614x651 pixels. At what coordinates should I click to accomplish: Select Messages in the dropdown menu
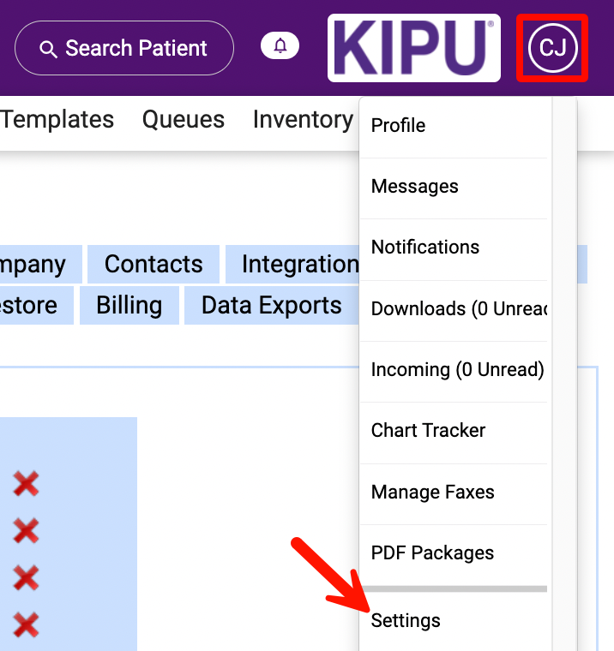(414, 186)
